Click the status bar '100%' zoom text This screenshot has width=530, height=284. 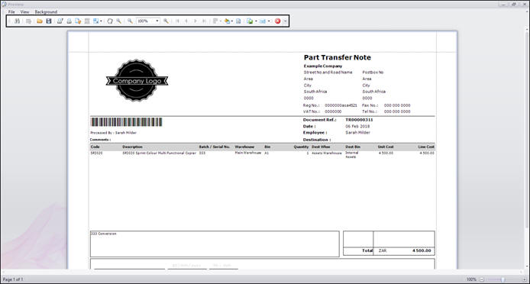[471, 279]
